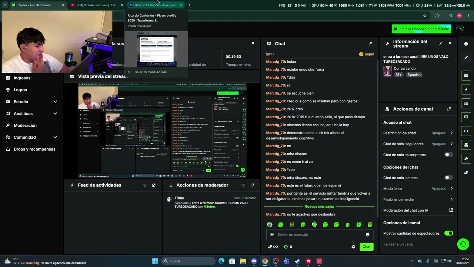Viewport: 474px width, 267px height.
Task: Toggle the channel actions icon in right sidebar
Action: click(x=466, y=145)
